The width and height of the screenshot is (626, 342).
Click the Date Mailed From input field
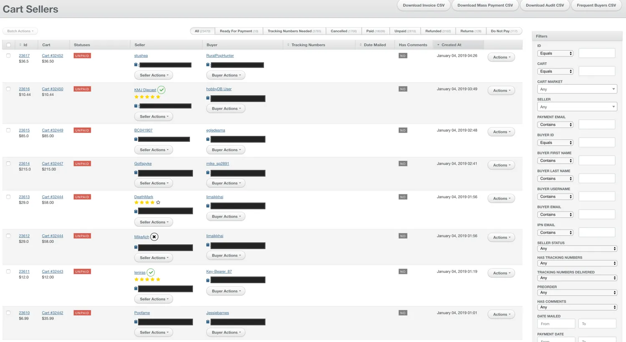(556, 324)
